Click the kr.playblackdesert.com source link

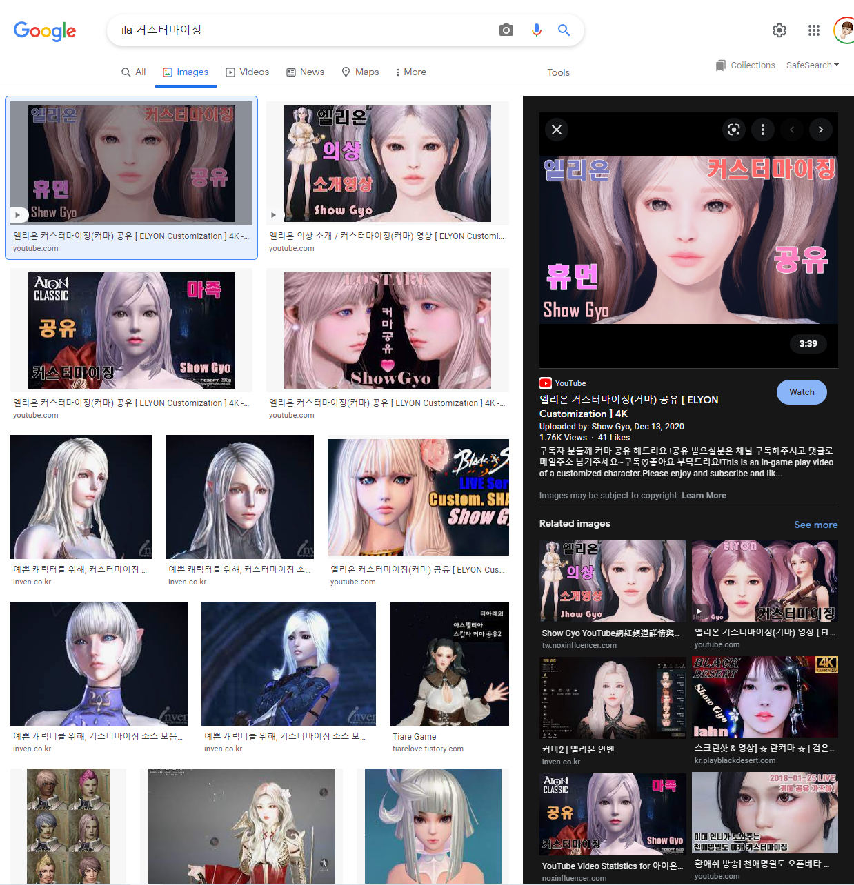(x=735, y=760)
